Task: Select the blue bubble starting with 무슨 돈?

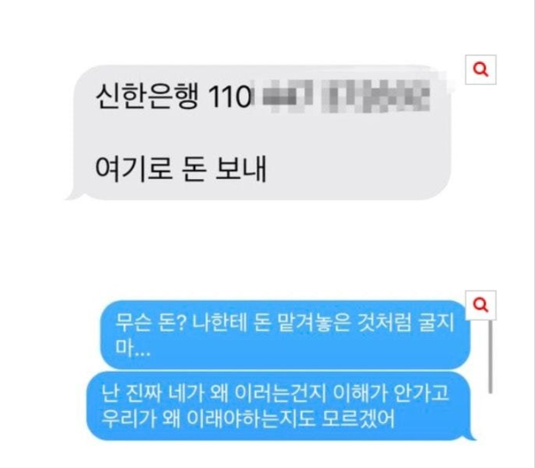Action: [285, 335]
